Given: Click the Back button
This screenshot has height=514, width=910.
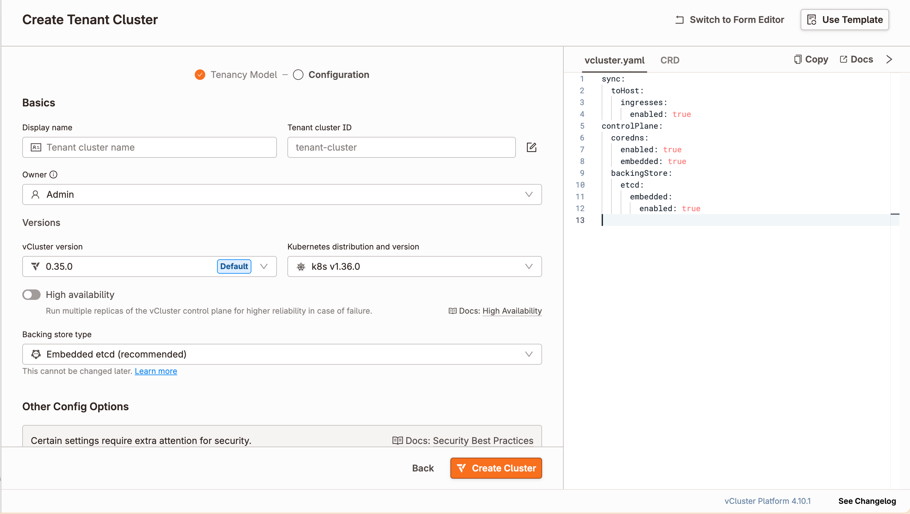Looking at the screenshot, I should pyautogui.click(x=423, y=468).
